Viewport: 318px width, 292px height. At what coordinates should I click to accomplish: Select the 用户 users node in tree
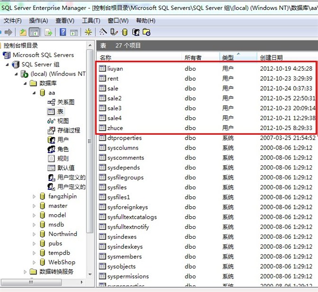(x=58, y=140)
